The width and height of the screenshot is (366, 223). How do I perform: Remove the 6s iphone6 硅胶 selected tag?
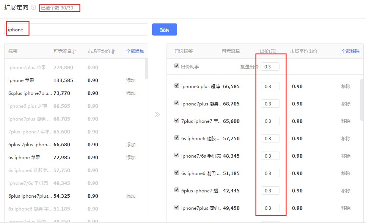tap(346, 139)
